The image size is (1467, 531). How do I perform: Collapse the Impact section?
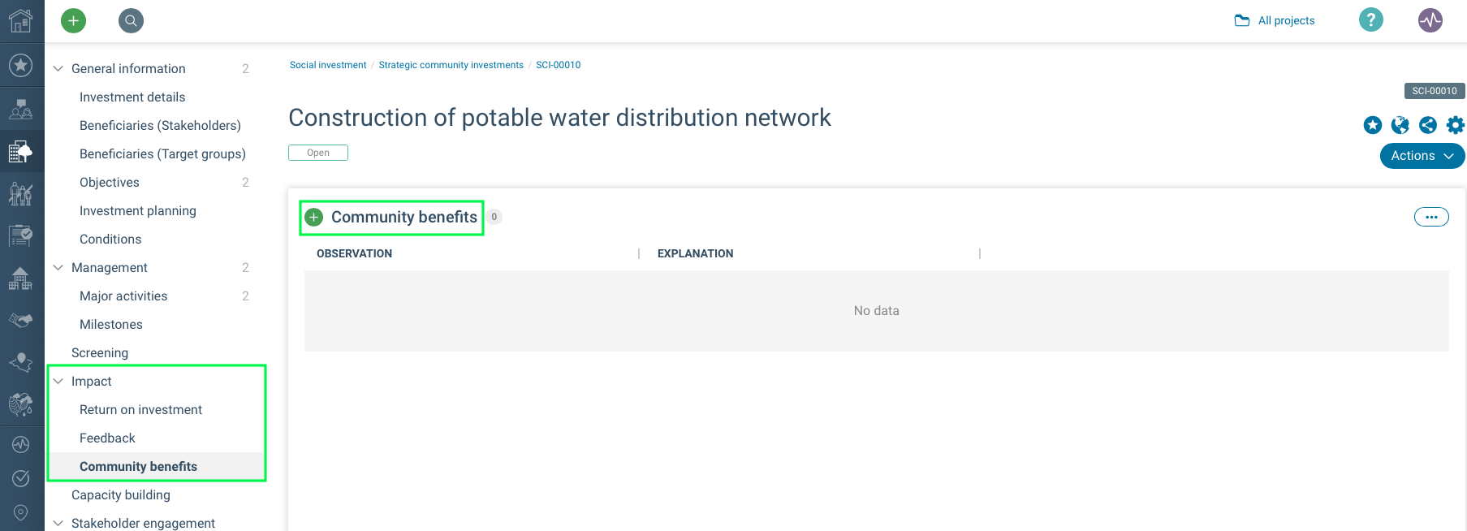coord(58,381)
